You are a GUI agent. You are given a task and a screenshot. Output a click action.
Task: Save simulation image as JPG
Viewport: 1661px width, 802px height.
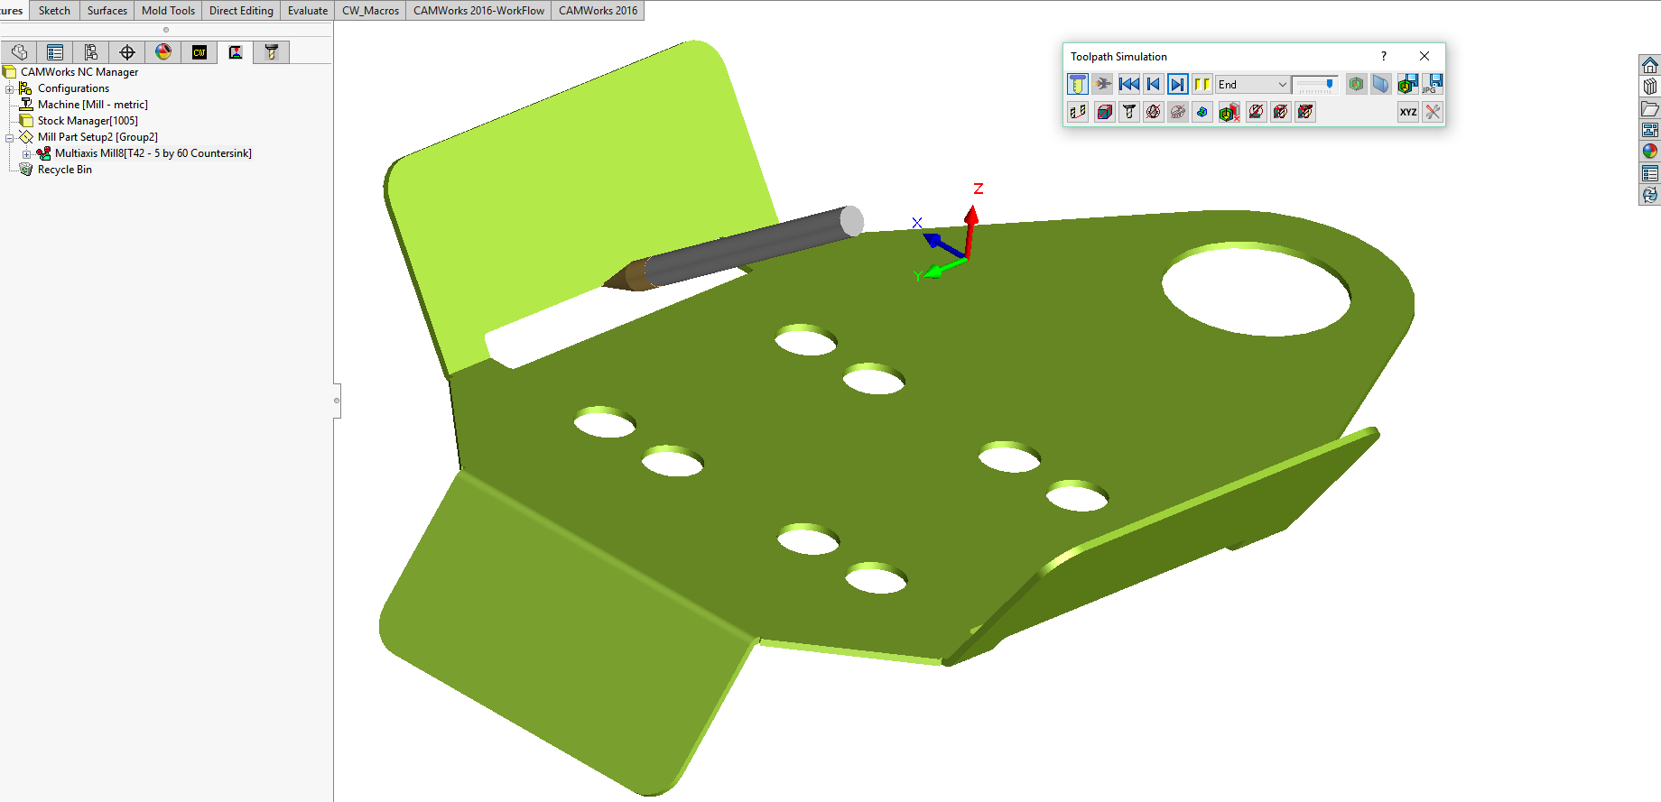(1433, 85)
